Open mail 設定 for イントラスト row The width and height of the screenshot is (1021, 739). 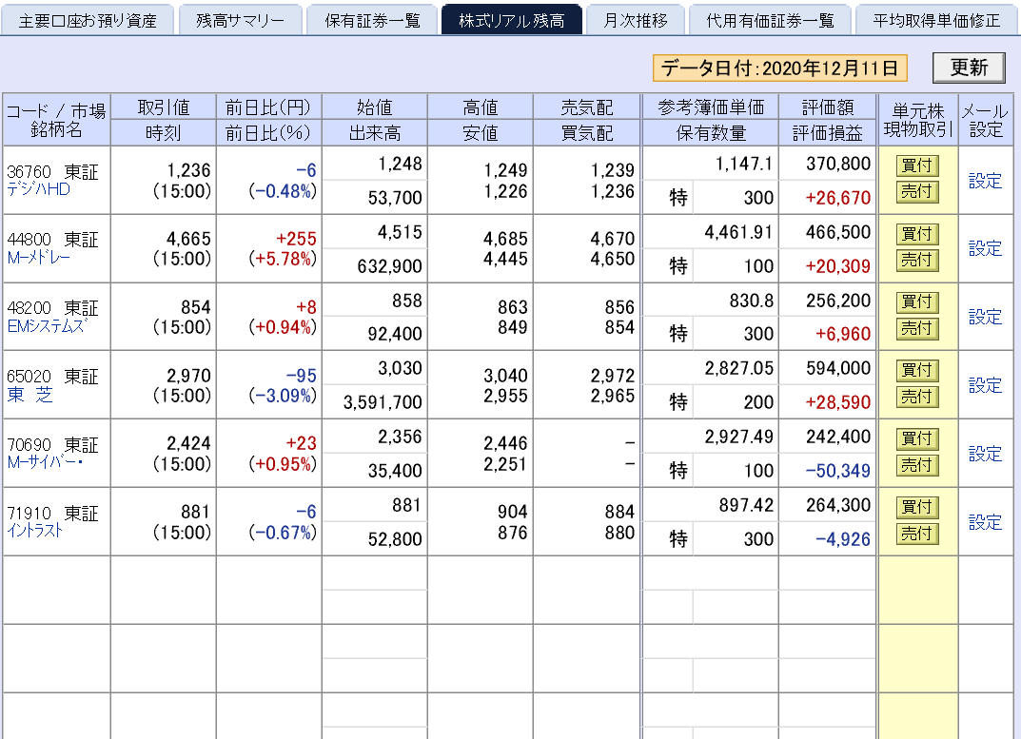point(985,522)
